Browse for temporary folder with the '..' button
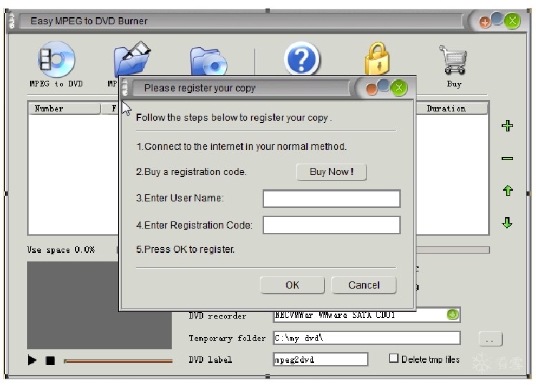 [490, 339]
